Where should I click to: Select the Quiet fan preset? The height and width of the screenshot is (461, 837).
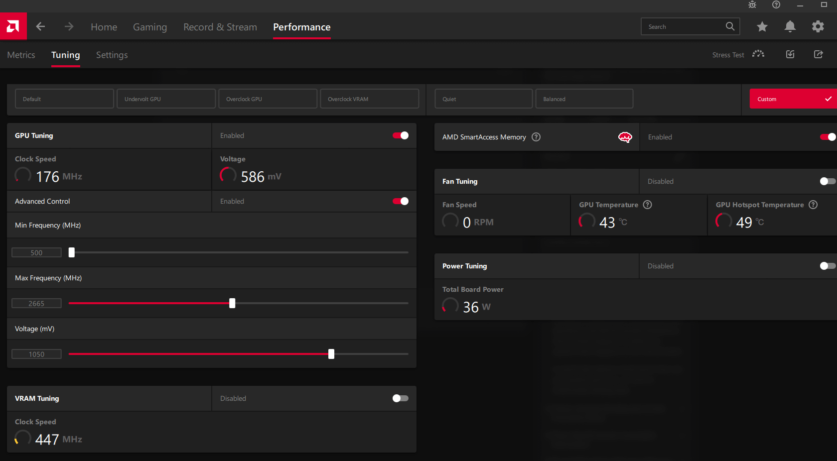[x=483, y=99]
